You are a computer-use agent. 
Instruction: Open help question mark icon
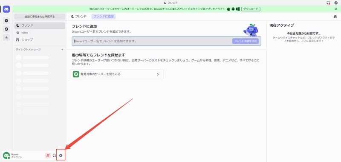(336, 3)
